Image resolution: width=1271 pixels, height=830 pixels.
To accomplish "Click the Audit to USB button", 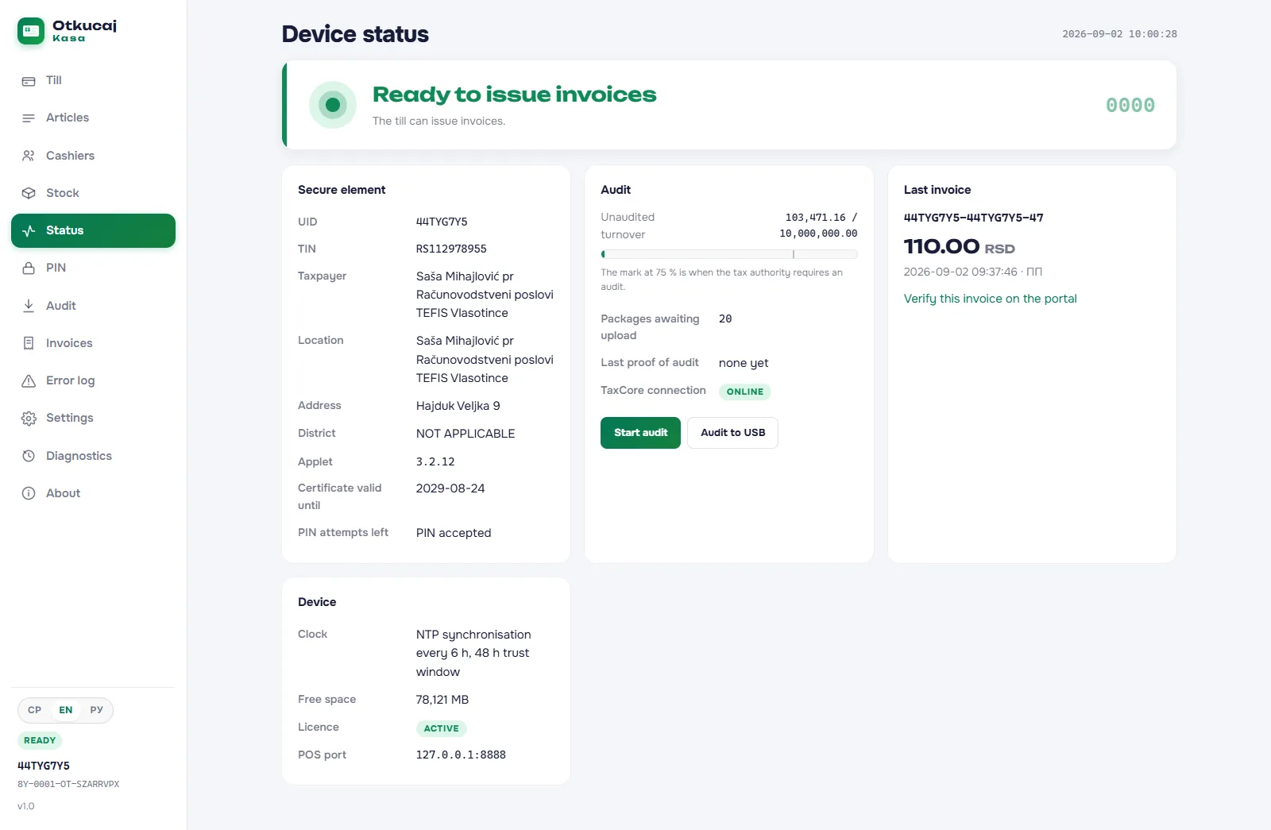I will click(x=732, y=433).
